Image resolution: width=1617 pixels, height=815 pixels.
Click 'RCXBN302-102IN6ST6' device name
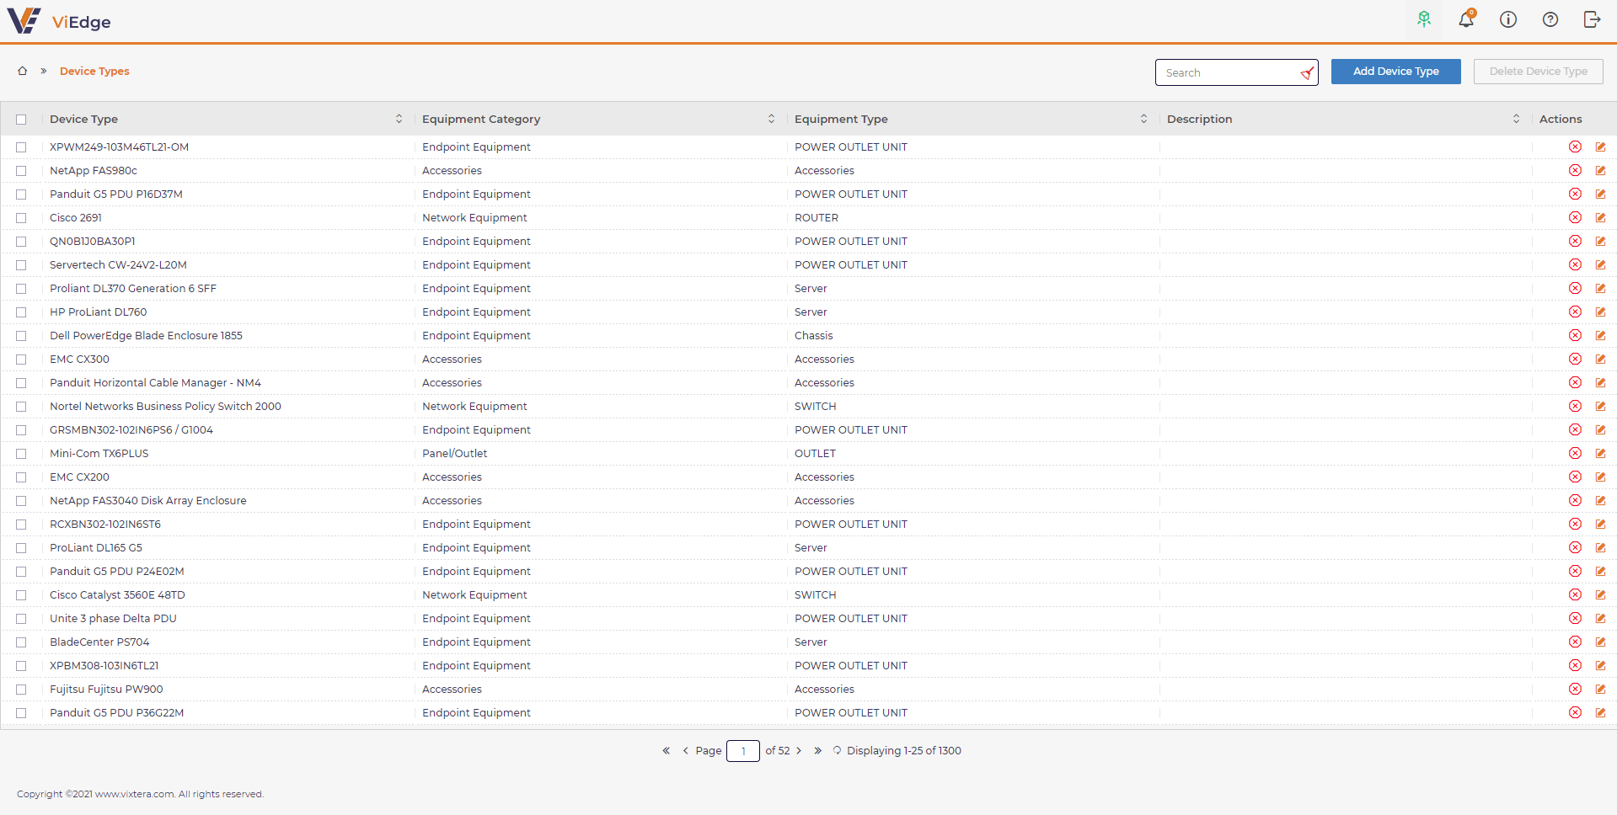point(105,524)
